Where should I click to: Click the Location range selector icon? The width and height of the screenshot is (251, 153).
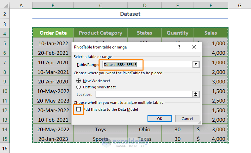[x=196, y=94]
